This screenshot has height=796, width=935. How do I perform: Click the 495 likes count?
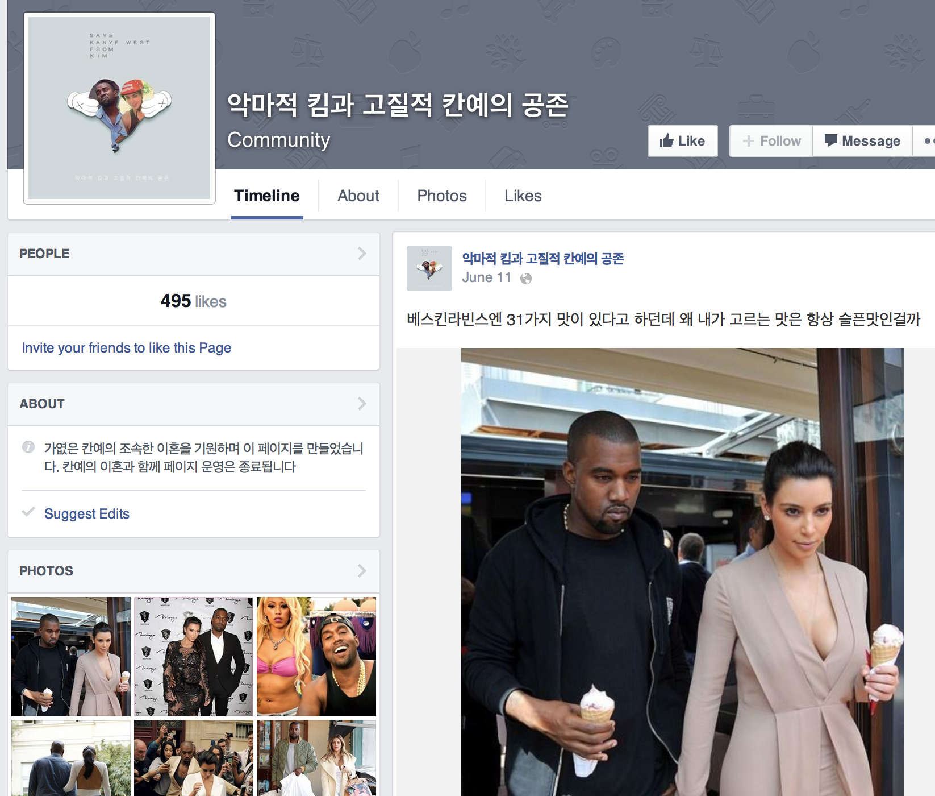pos(194,301)
